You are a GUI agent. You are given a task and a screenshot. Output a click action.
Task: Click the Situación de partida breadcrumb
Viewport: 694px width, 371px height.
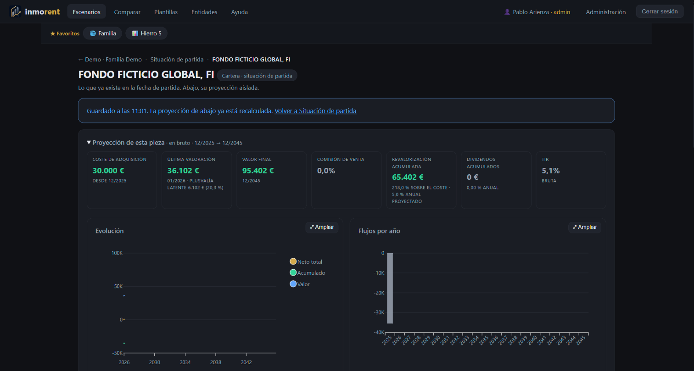coord(177,60)
